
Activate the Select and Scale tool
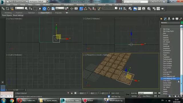pos(53,9)
